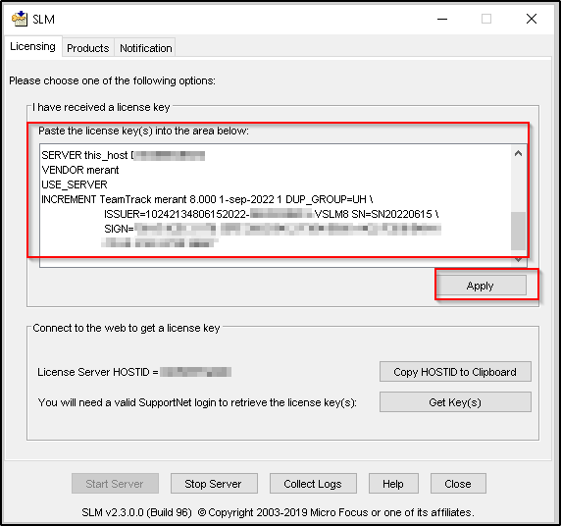
Task: Click the 'License Server HOSTID =' label
Action: (98, 372)
